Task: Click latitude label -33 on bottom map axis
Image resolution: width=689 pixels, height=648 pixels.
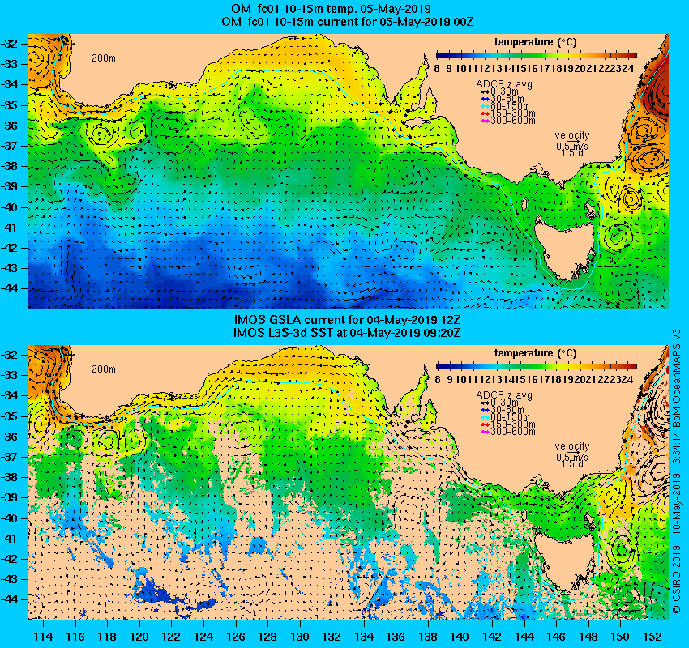Action: point(10,375)
